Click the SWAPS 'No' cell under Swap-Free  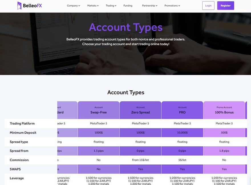[99, 169]
